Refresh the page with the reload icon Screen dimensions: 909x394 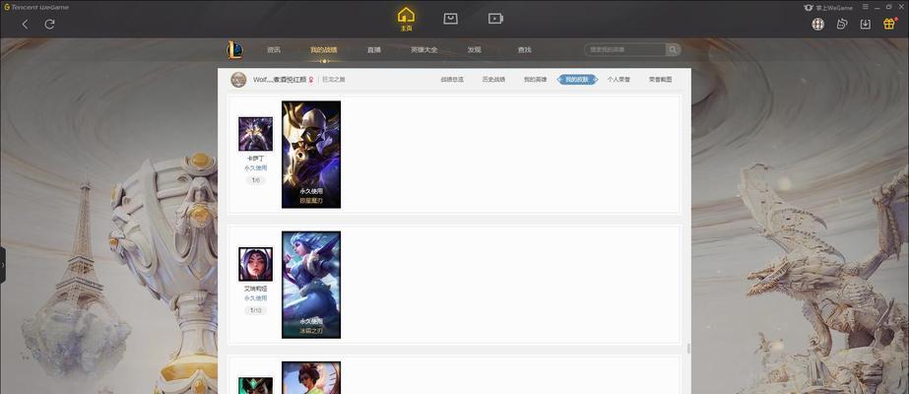pos(50,24)
